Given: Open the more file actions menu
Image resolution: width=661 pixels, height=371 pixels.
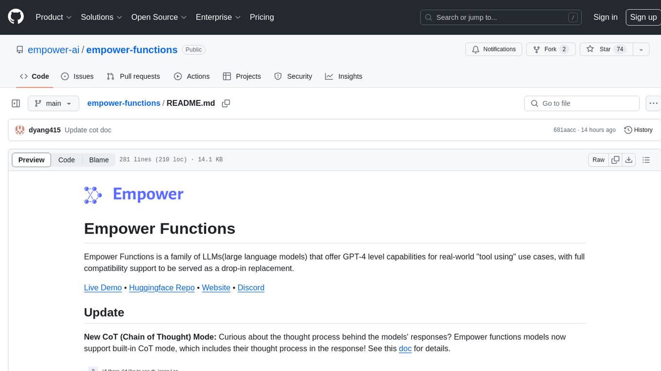Looking at the screenshot, I should (653, 103).
